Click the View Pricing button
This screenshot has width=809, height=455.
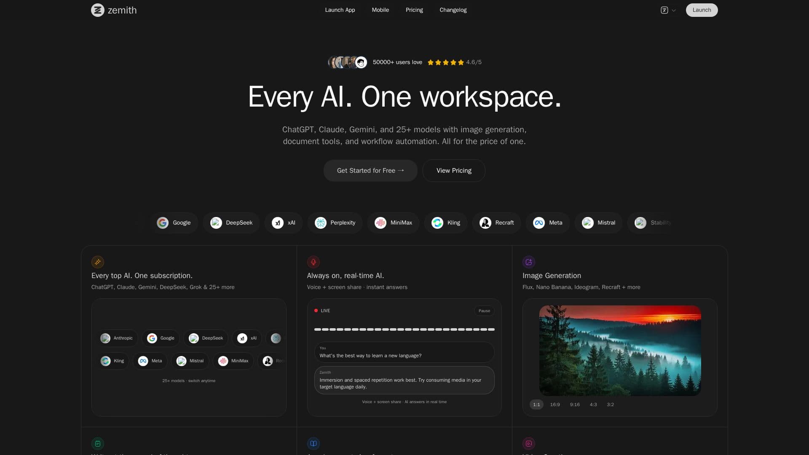[454, 171]
